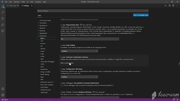Open the Configuration Warnings Enabled dropdown

click(79, 77)
